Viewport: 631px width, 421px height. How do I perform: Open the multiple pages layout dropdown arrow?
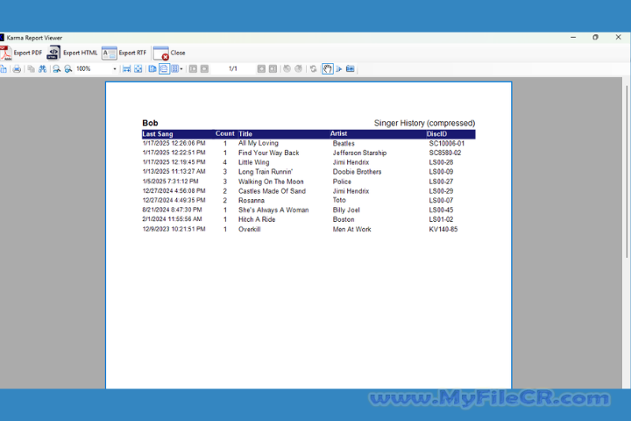point(181,69)
